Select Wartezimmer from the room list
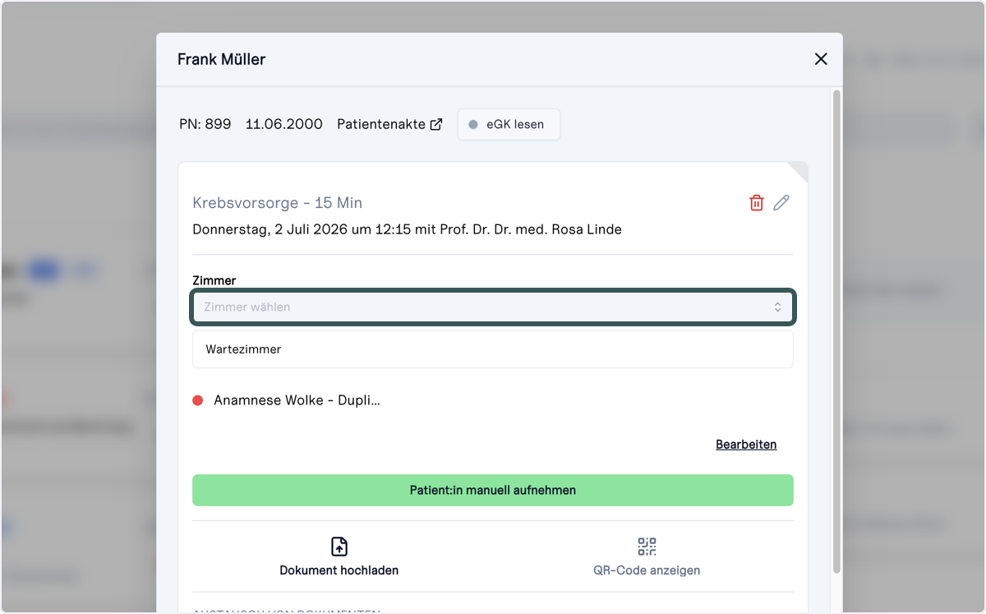The width and height of the screenshot is (986, 614). pyautogui.click(x=493, y=349)
